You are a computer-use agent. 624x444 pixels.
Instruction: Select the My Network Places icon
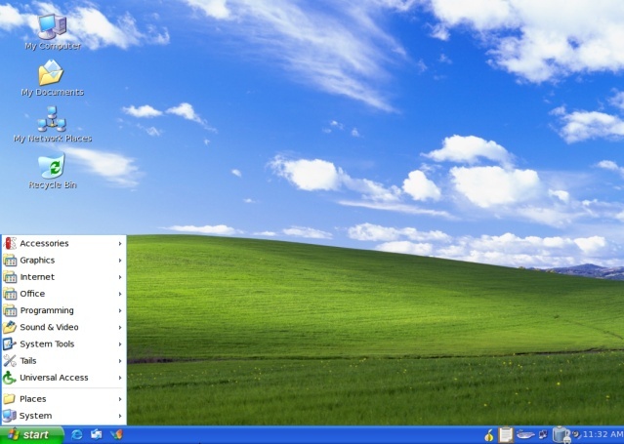click(53, 124)
